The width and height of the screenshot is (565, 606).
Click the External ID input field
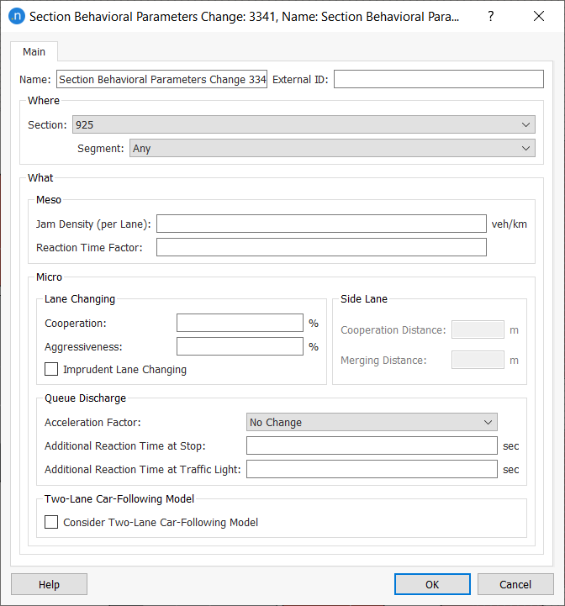click(x=439, y=79)
